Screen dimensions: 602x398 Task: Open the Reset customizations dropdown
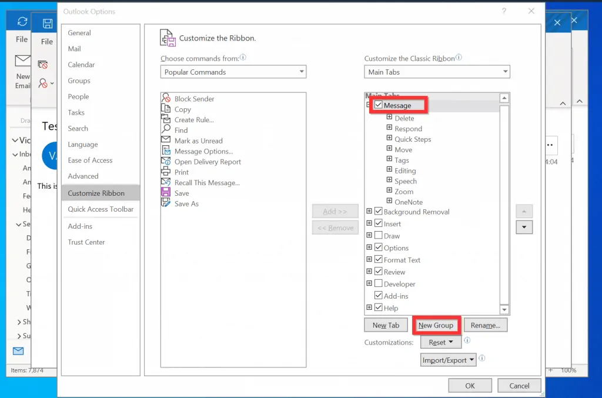click(x=441, y=342)
